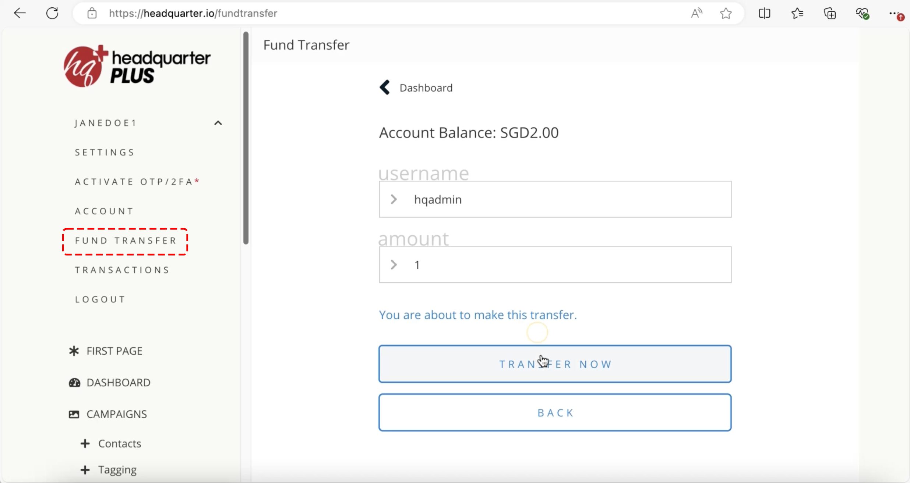Open the Transactions menu item

[x=122, y=270]
